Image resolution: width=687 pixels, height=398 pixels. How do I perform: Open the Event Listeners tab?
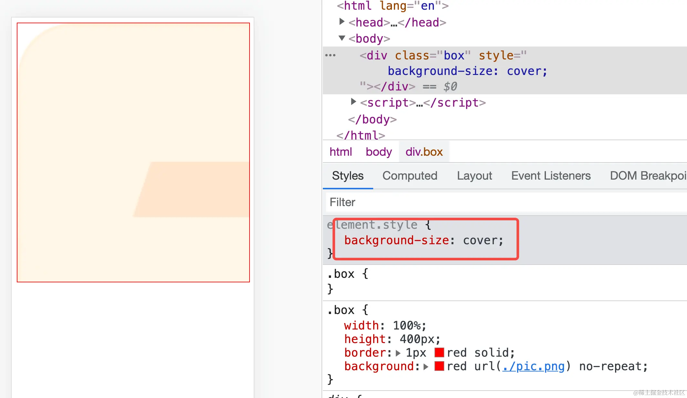click(551, 176)
